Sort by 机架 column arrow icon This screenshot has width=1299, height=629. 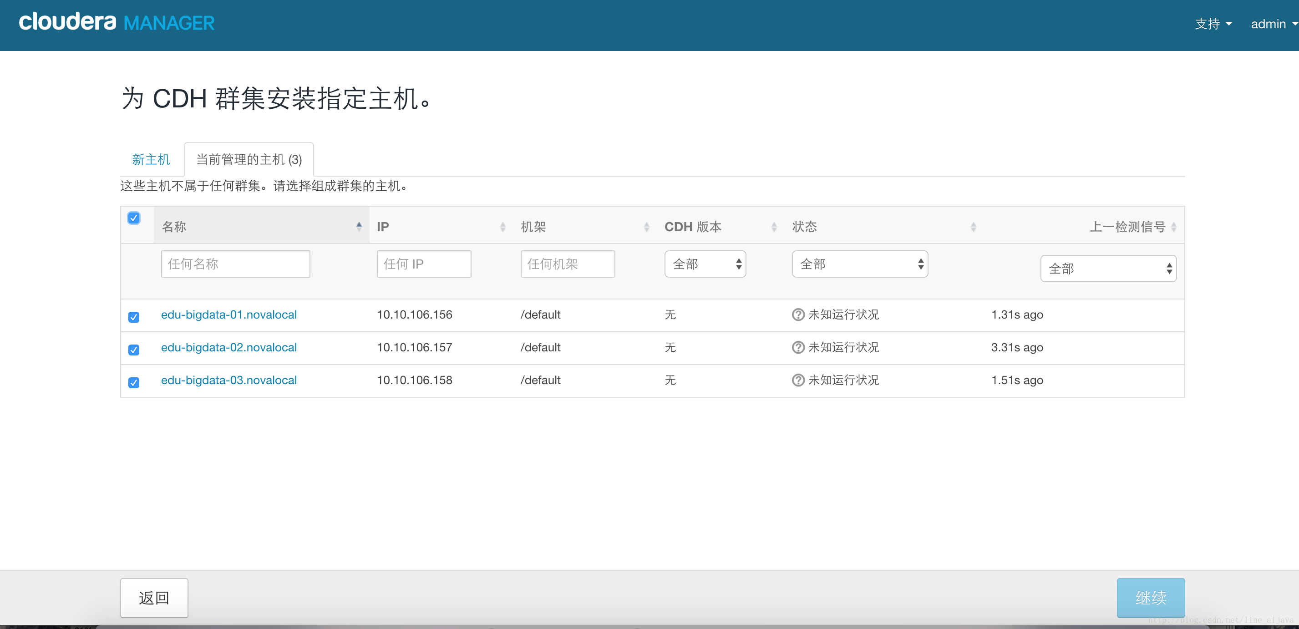[646, 227]
